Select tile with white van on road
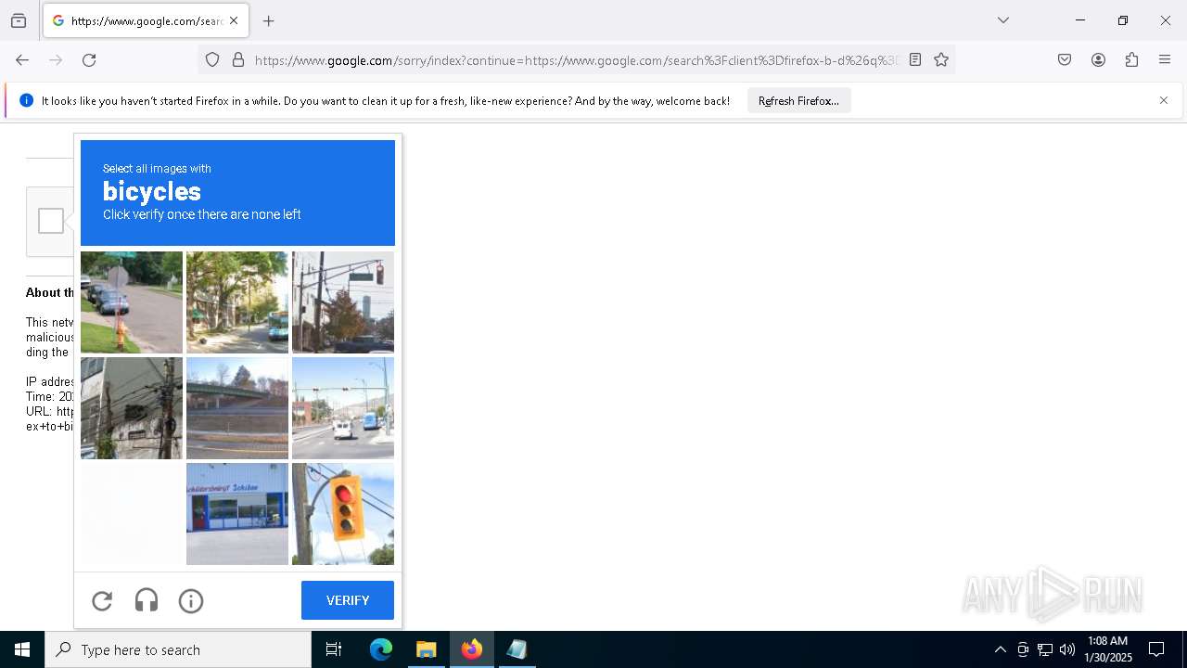Image resolution: width=1187 pixels, height=668 pixels. 343,408
